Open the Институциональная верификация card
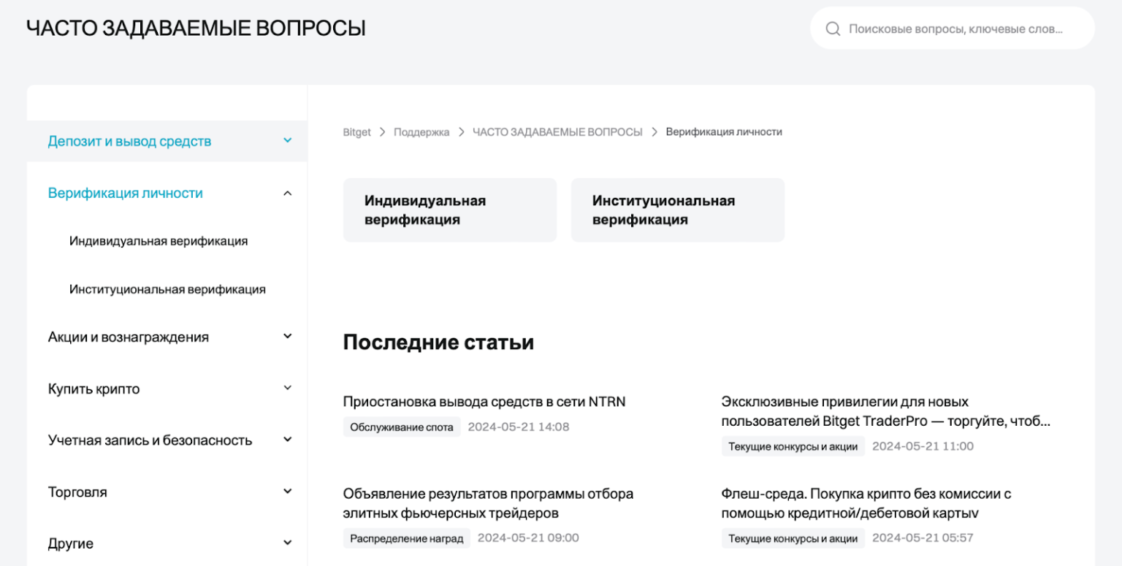Viewport: 1122px width, 566px height. [x=677, y=210]
